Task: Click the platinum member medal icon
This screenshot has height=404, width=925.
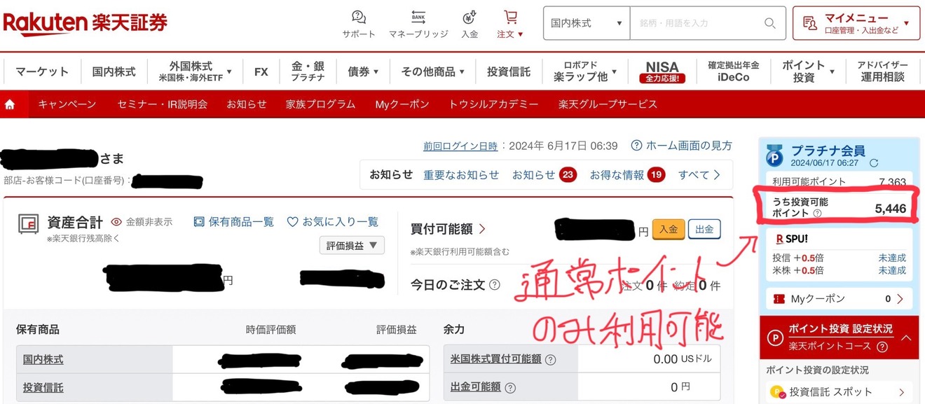Action: [775, 155]
